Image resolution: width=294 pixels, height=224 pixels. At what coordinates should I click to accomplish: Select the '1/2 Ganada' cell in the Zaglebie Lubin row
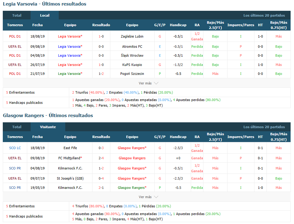click(197, 36)
